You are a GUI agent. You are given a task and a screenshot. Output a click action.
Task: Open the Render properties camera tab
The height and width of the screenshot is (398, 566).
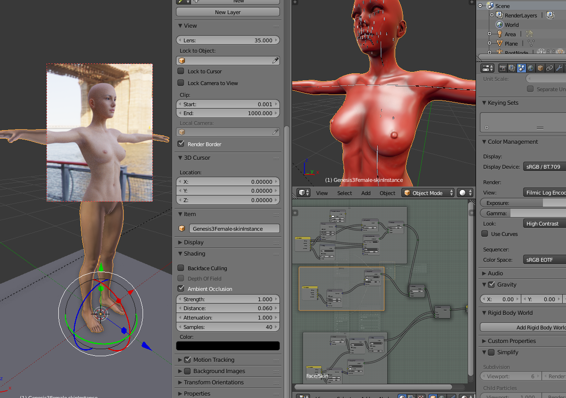point(502,68)
